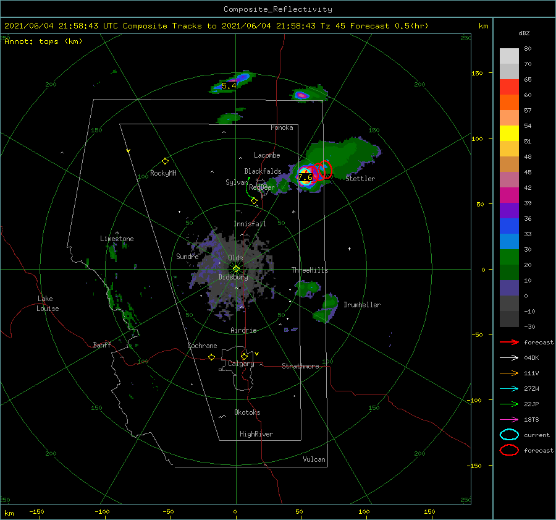Select the red swatch in dBZ scale
556x520 pixels.
509,87
